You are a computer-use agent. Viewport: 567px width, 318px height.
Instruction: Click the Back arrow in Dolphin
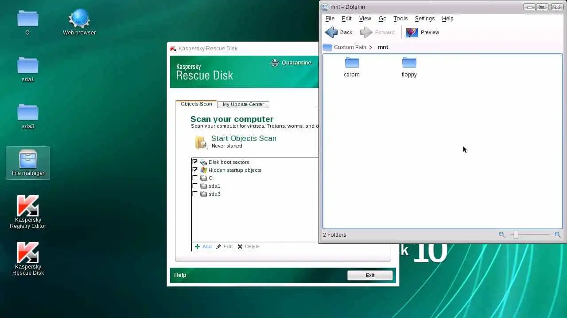pyautogui.click(x=331, y=32)
